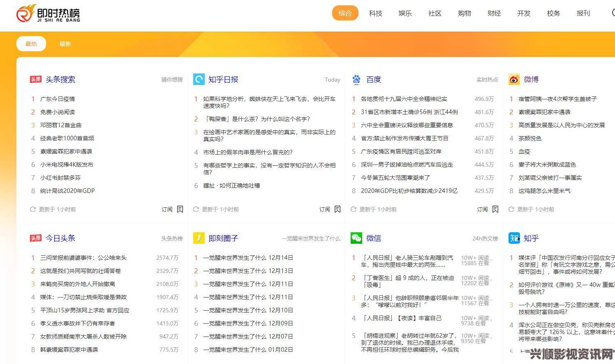Select the 最热 sort toggle
Viewport: 615px width, 364px height.
coord(31,44)
